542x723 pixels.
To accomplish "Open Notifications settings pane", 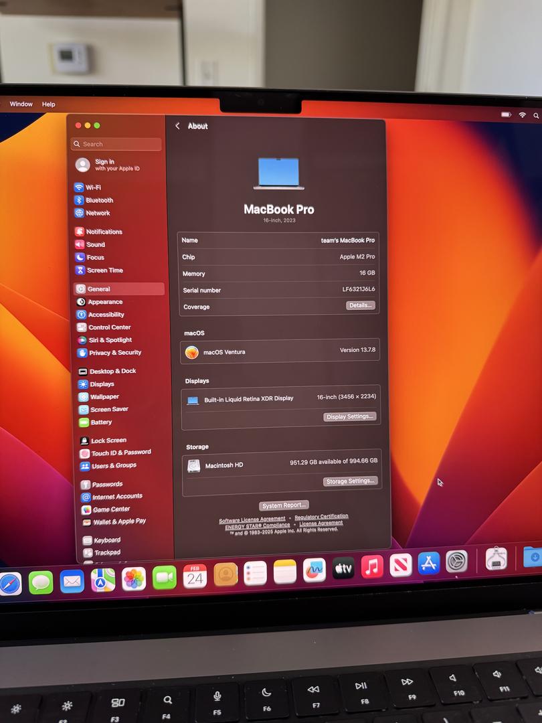I will 104,232.
